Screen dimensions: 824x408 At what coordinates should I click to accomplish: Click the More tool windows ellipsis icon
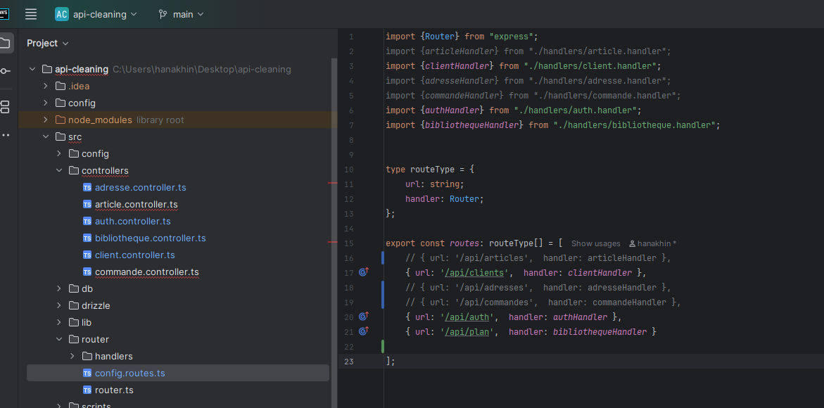coord(5,135)
